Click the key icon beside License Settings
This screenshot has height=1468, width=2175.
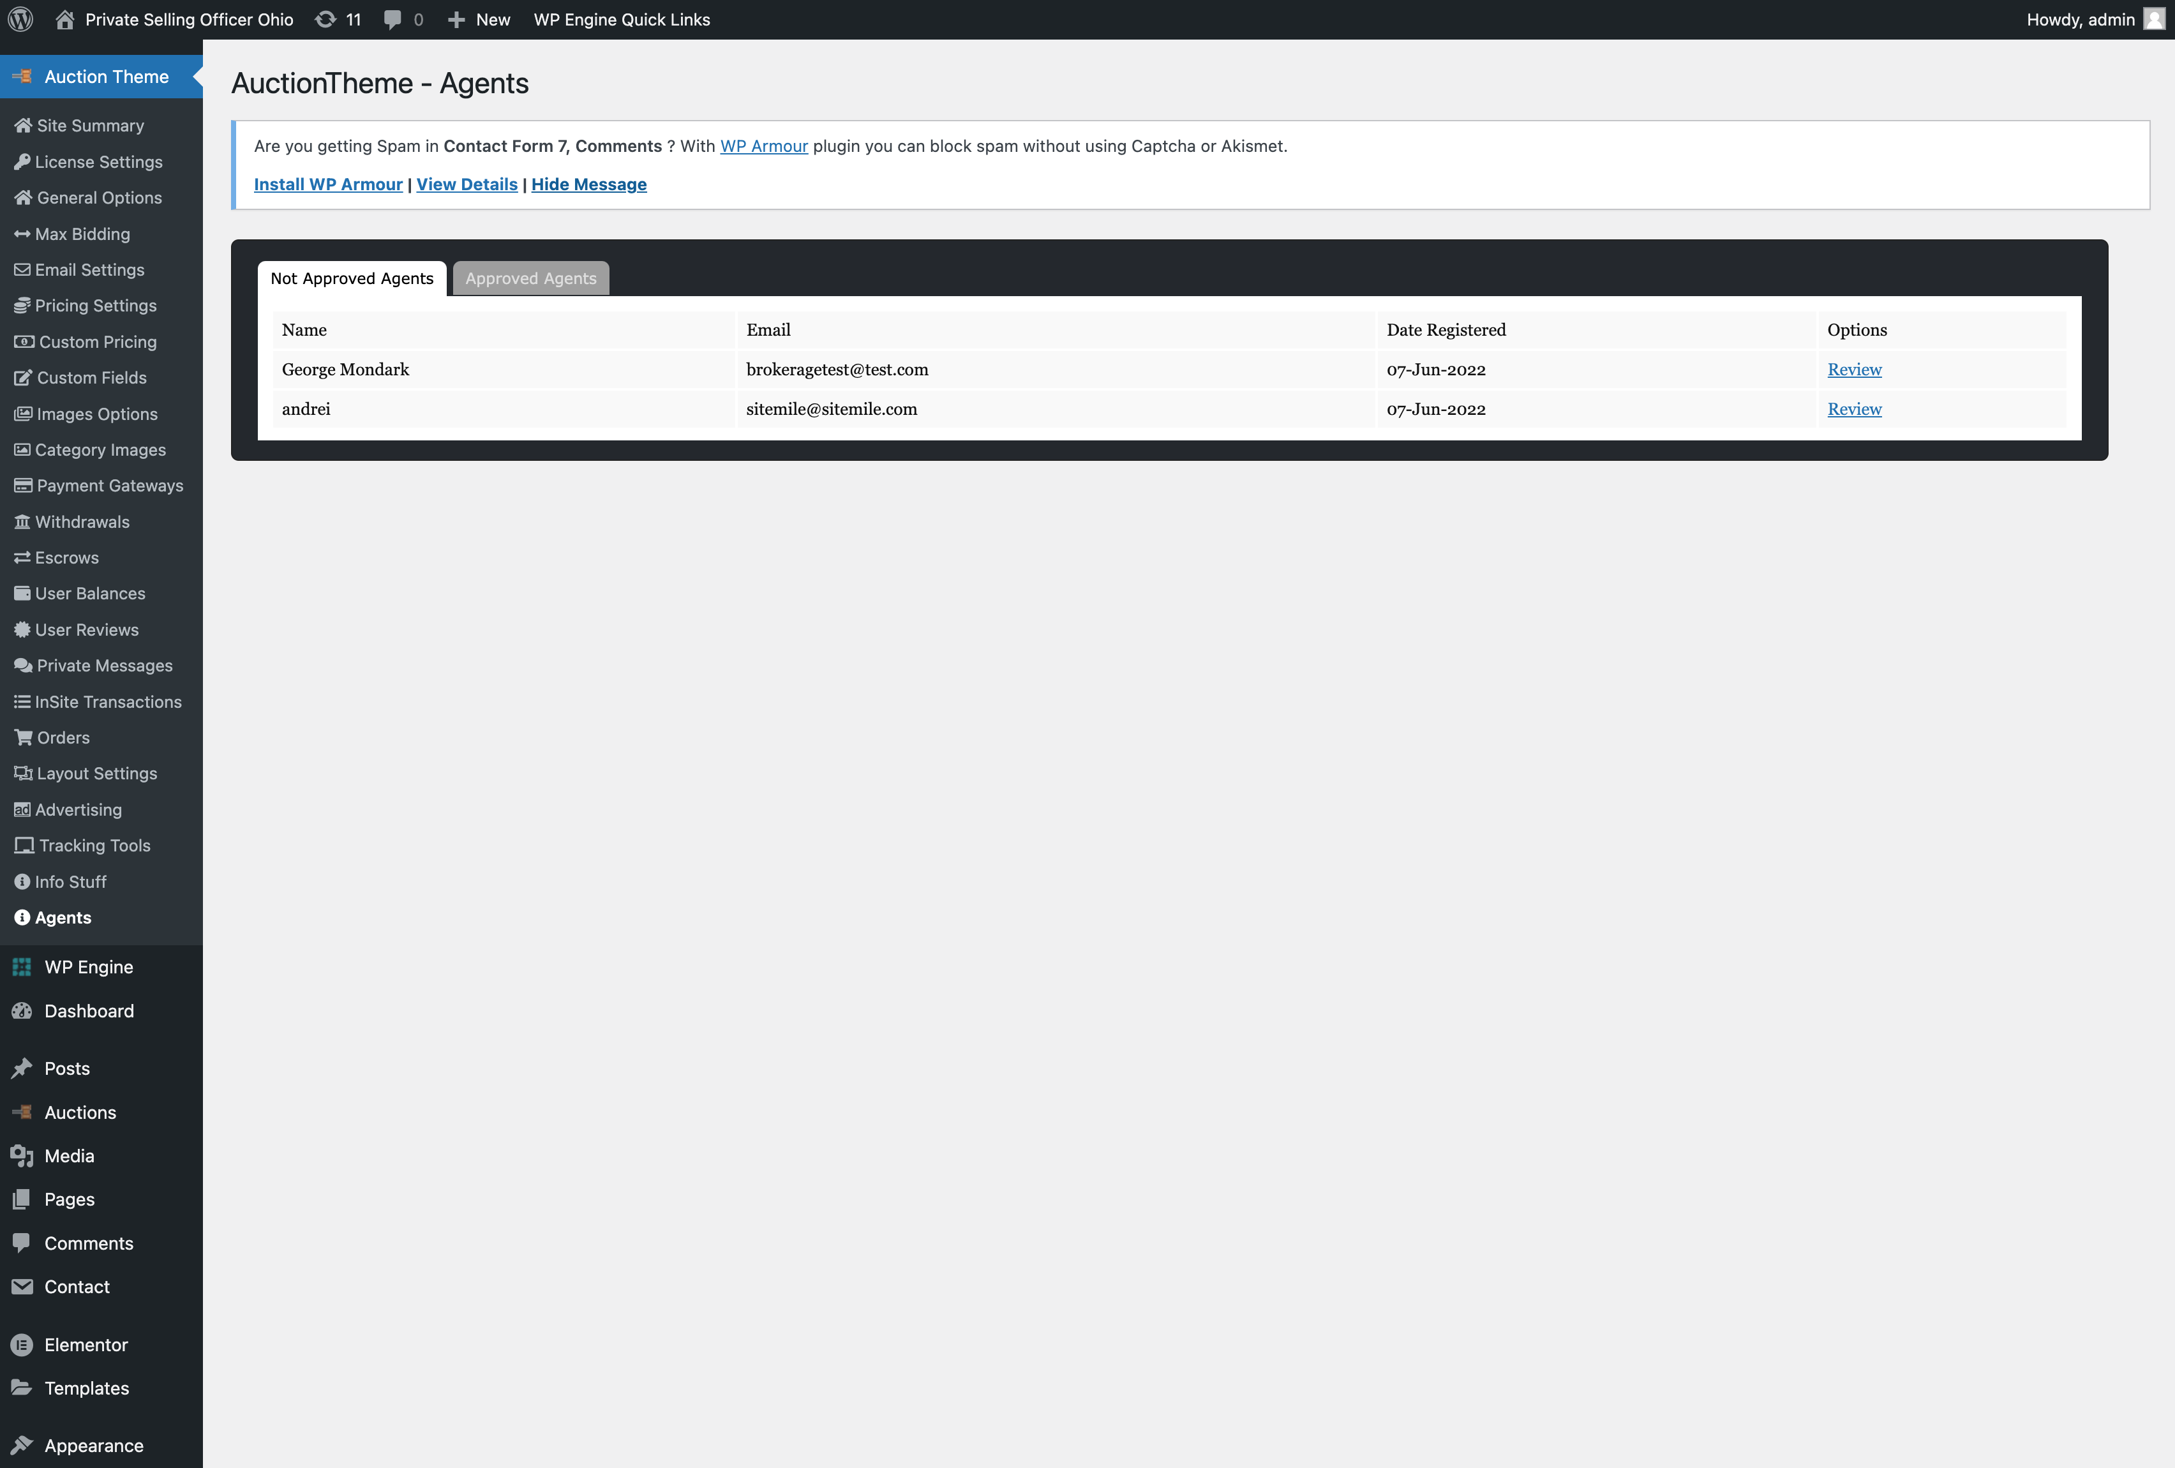pos(22,162)
